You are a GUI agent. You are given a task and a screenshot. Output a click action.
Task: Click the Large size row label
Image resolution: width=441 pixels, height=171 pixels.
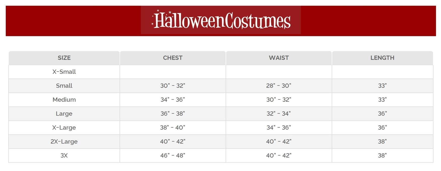pyautogui.click(x=64, y=114)
